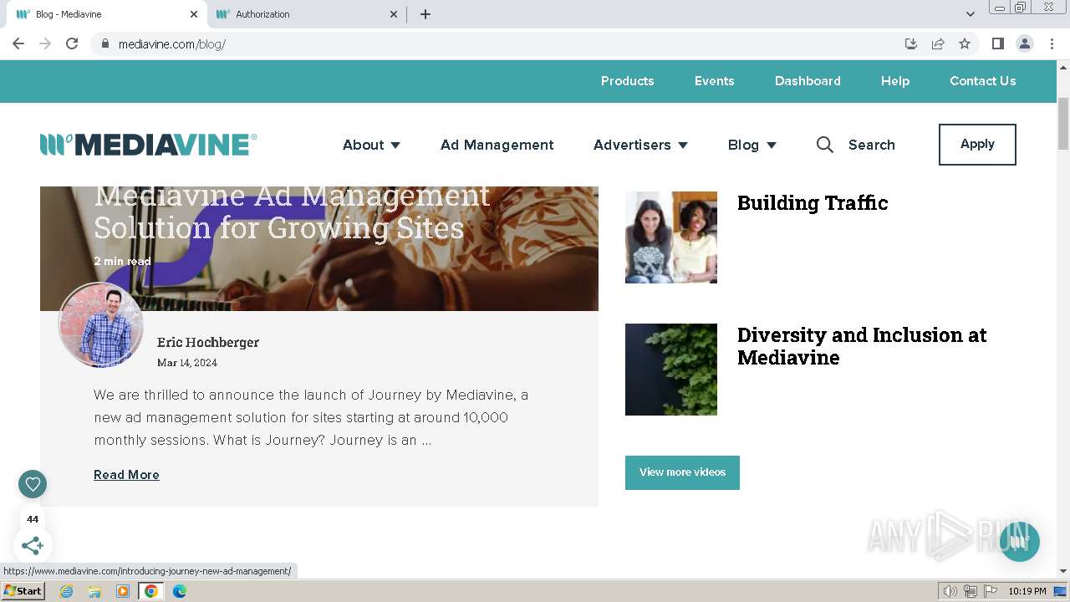The image size is (1070, 602).
Task: View site security lock info
Action: coord(104,43)
